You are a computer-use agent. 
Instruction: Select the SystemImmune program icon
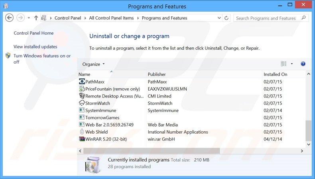point(82,110)
